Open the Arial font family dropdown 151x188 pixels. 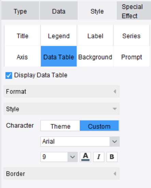pyautogui.click(x=114, y=141)
